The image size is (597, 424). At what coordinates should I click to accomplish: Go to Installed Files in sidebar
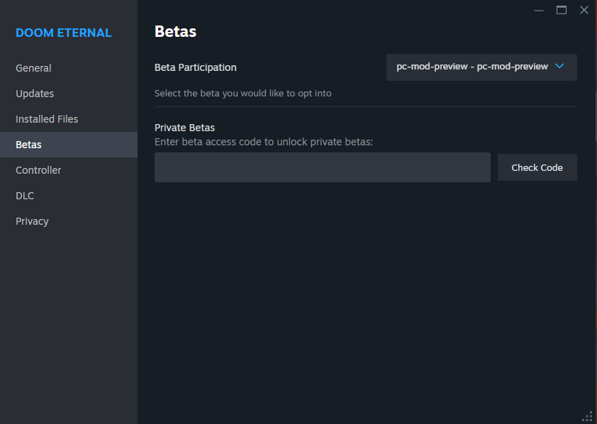(x=47, y=119)
